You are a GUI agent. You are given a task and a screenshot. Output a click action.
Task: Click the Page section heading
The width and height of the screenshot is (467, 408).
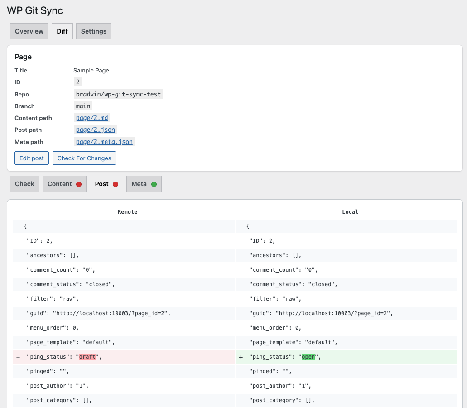point(23,57)
